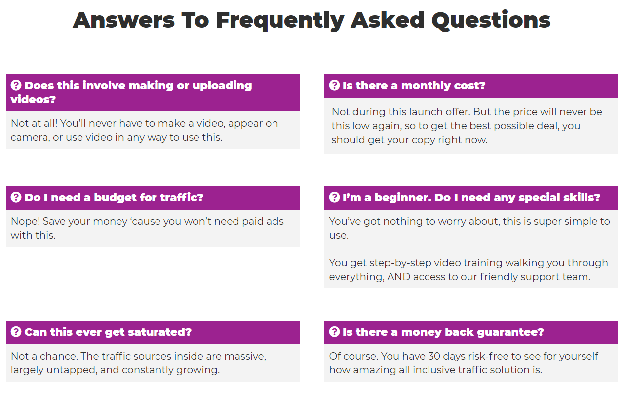Click question icon beside 'Can this ever get saturated?'
Viewport: 624px width, 396px height.
click(16, 332)
